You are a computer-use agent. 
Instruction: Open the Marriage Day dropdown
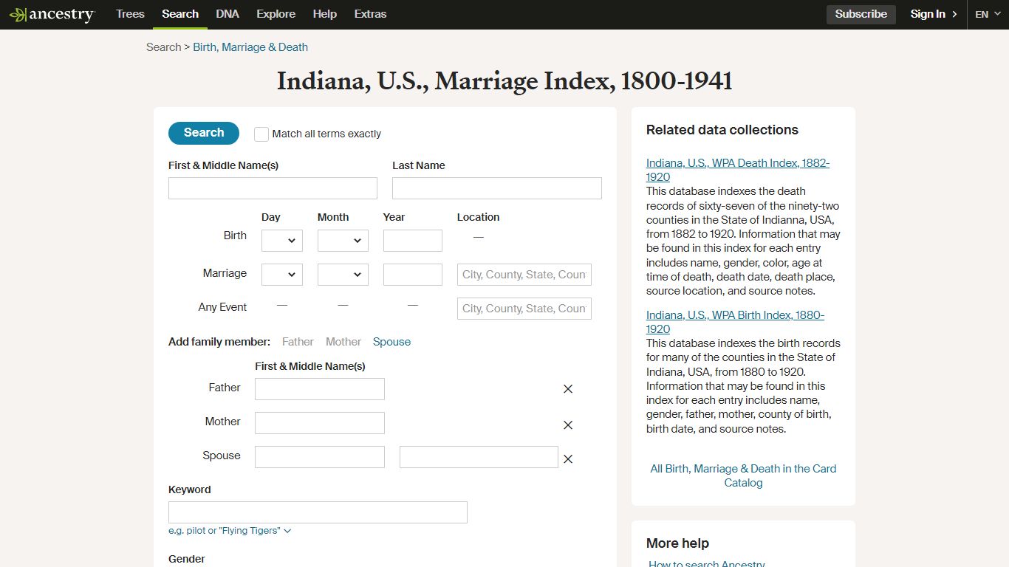point(282,275)
